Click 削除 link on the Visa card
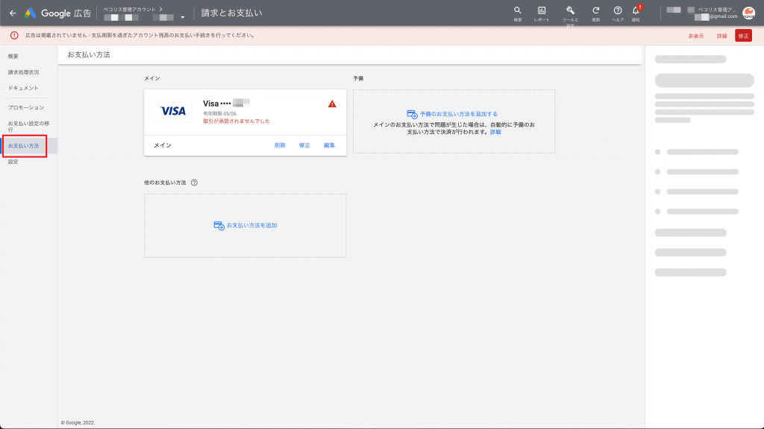This screenshot has height=429, width=764. 280,145
